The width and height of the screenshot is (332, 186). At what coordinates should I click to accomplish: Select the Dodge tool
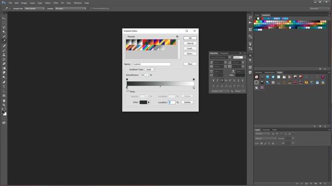pos(4,78)
